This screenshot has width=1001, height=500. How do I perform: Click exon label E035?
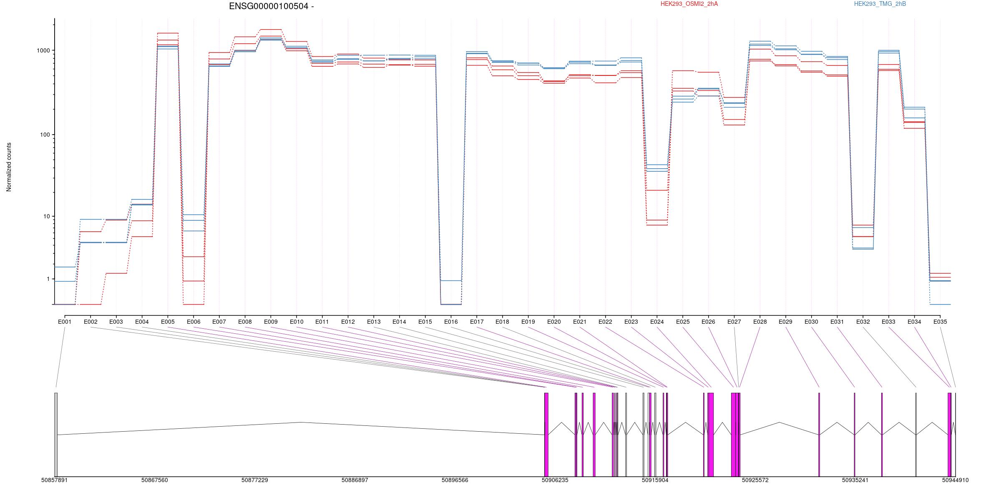coord(940,322)
